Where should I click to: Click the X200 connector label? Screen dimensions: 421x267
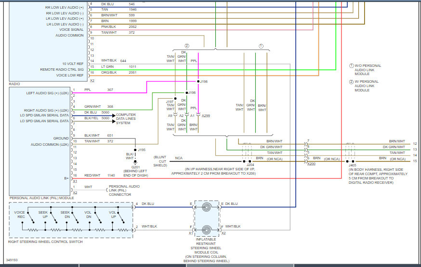click(312, 164)
